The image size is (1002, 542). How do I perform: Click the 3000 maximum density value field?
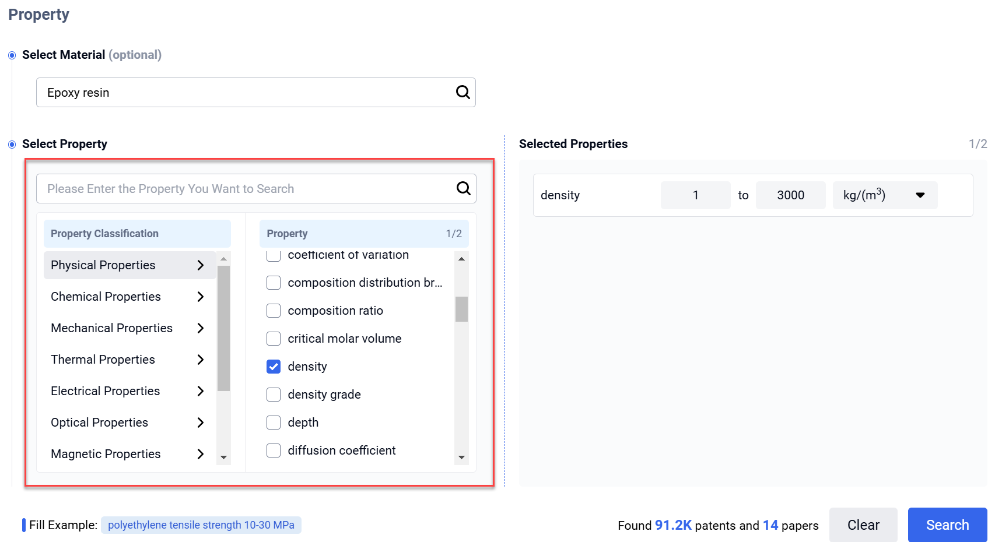click(x=790, y=195)
